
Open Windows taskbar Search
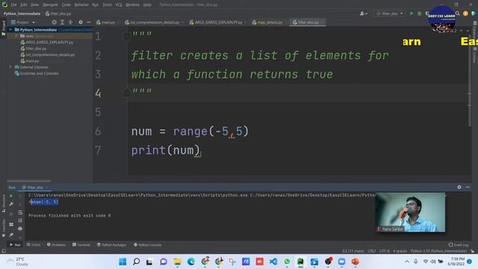tap(136, 262)
